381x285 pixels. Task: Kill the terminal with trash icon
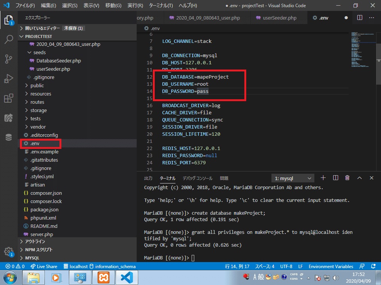point(347,178)
